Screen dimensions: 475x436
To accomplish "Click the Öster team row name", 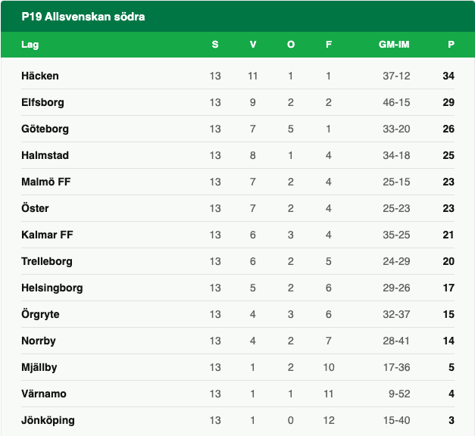I will 35,208.
